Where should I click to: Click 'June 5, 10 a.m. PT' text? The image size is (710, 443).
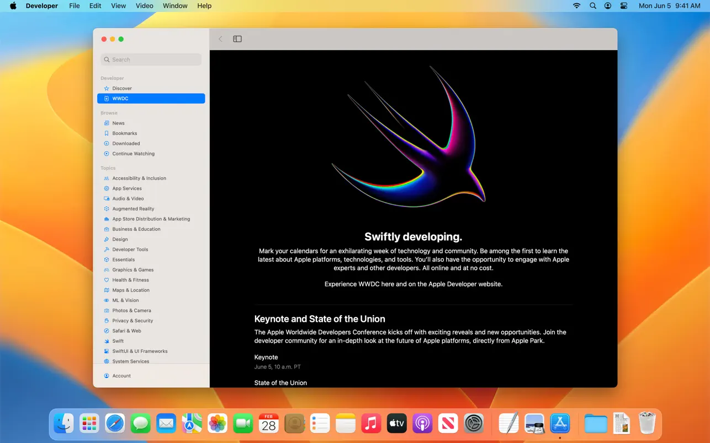(278, 367)
